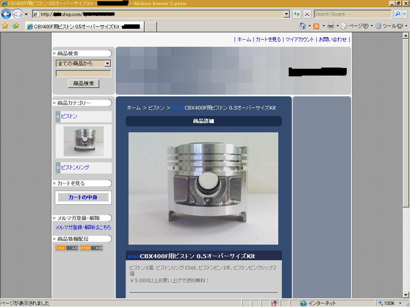Click the banner image at top
410x307 pixels.
coord(233,71)
